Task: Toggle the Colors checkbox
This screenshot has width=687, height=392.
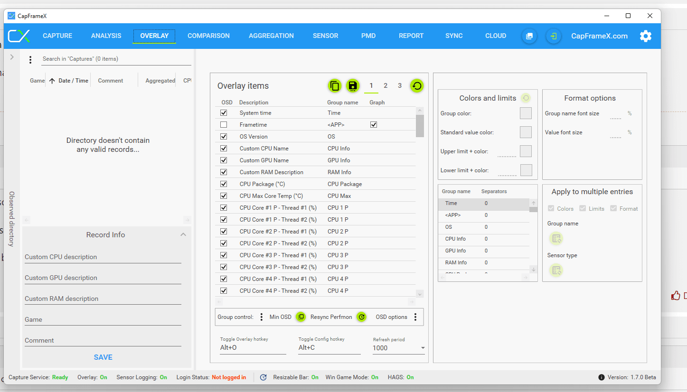Action: [x=551, y=209]
